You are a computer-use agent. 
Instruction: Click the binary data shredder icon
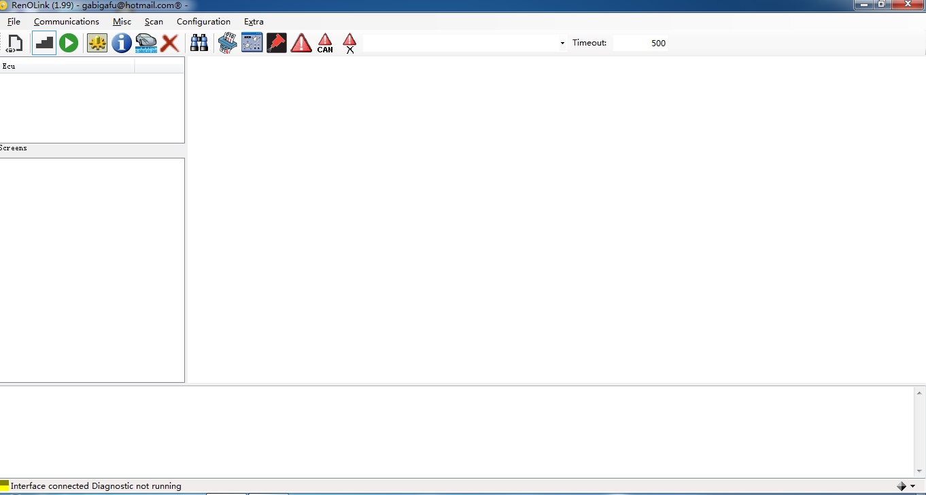click(x=227, y=44)
